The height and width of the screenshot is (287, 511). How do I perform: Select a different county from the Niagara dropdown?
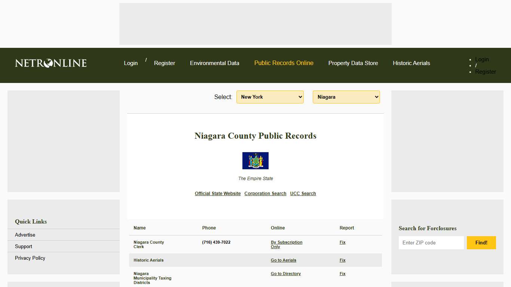coord(346,97)
